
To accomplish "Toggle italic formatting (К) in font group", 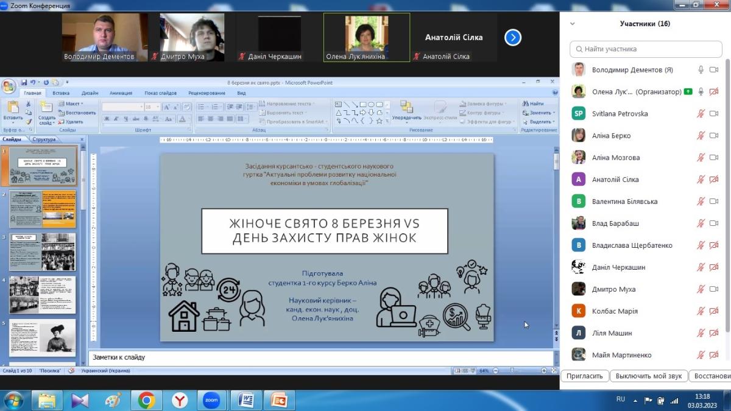I will click(115, 119).
